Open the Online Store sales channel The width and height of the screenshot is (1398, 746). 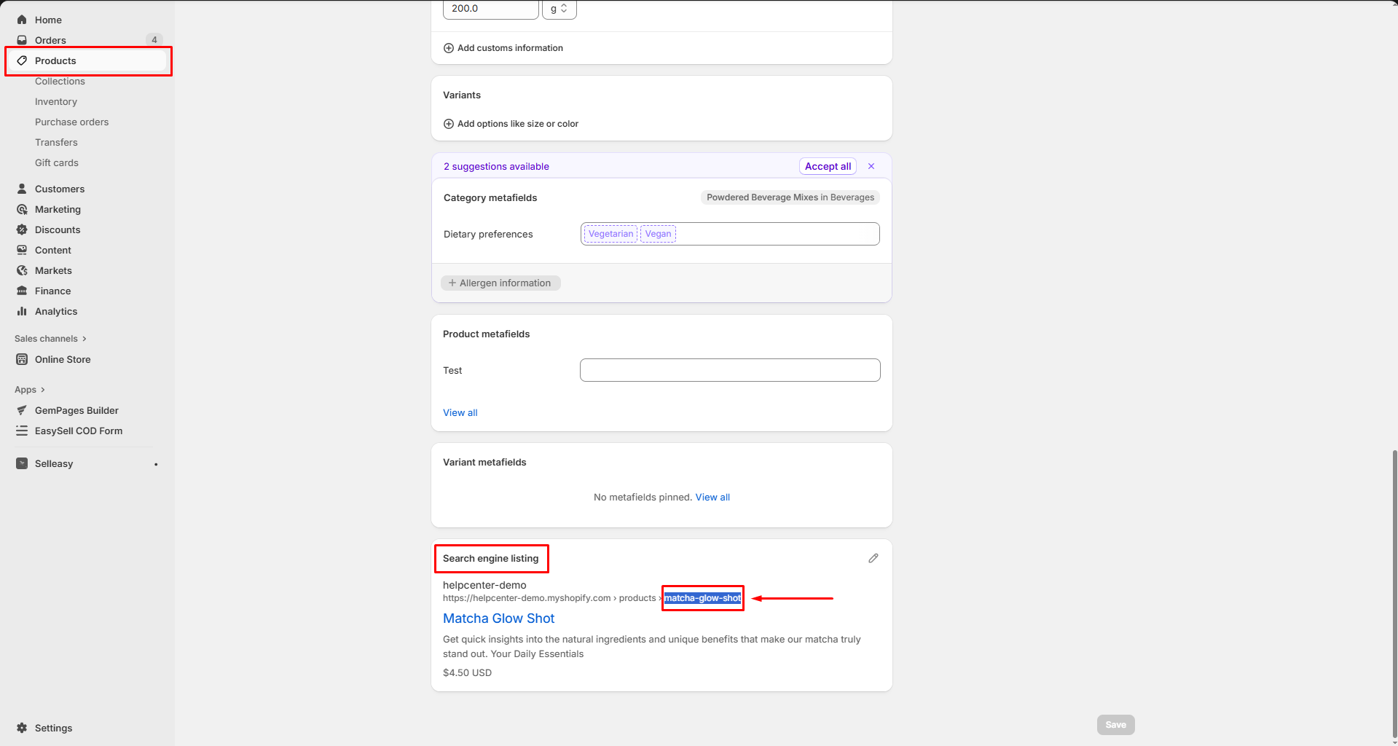(63, 359)
